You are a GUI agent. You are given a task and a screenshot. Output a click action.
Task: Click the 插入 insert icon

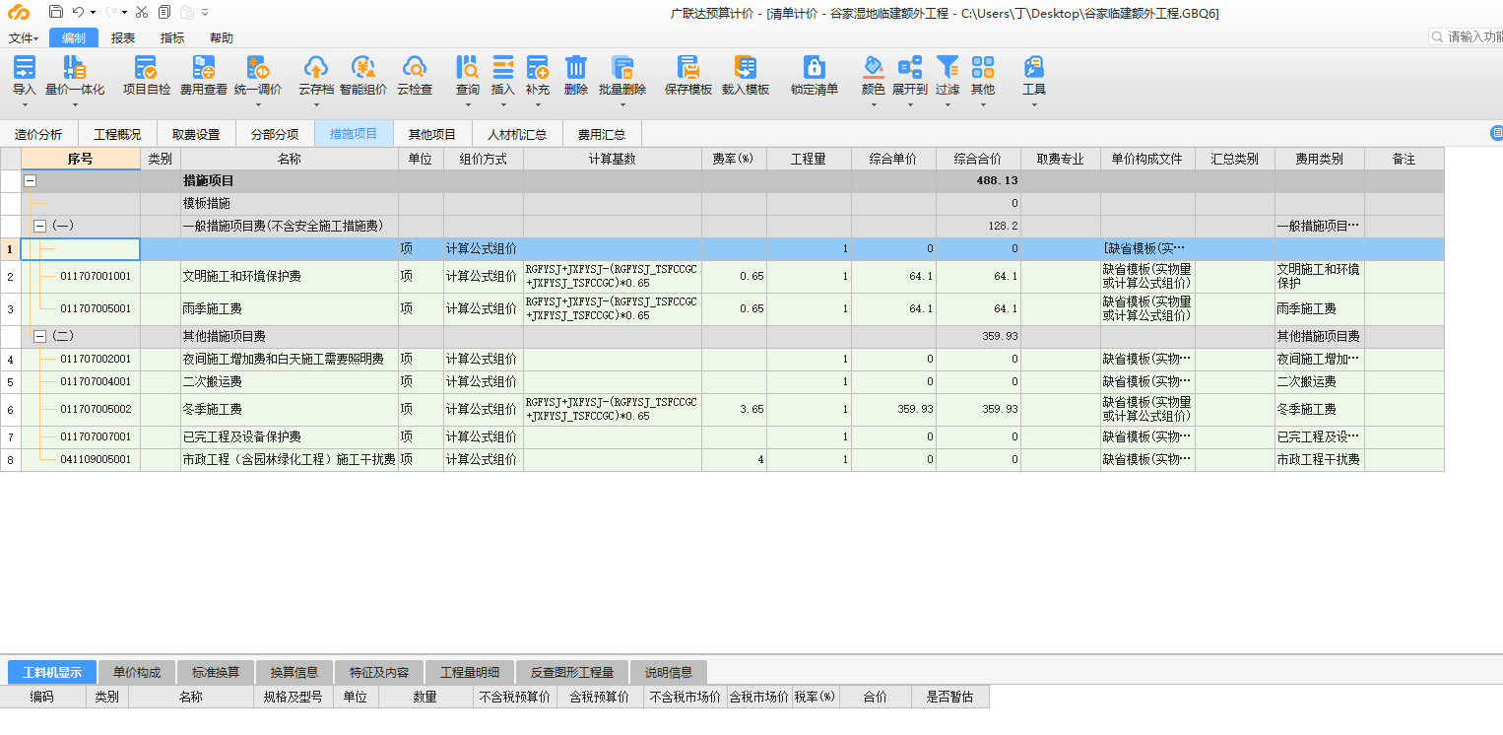point(503,68)
